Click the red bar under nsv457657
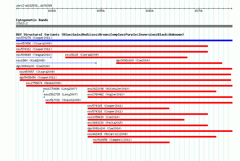 pyautogui.click(x=125, y=74)
